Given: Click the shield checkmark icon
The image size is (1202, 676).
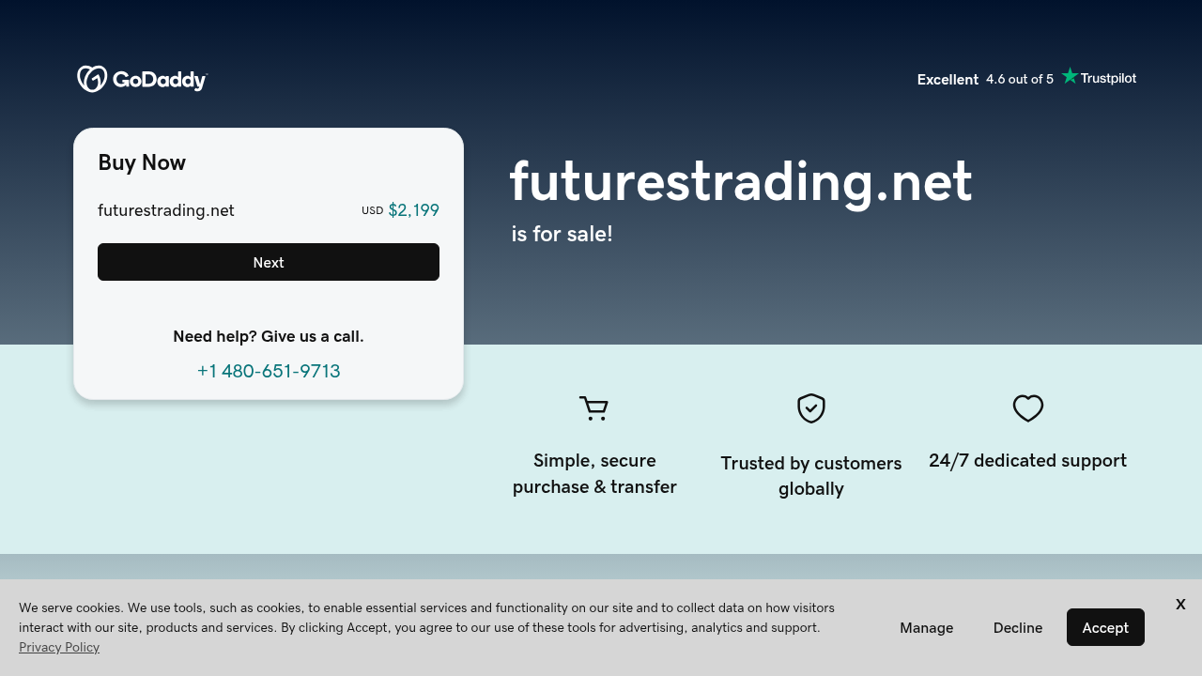Looking at the screenshot, I should point(811,408).
